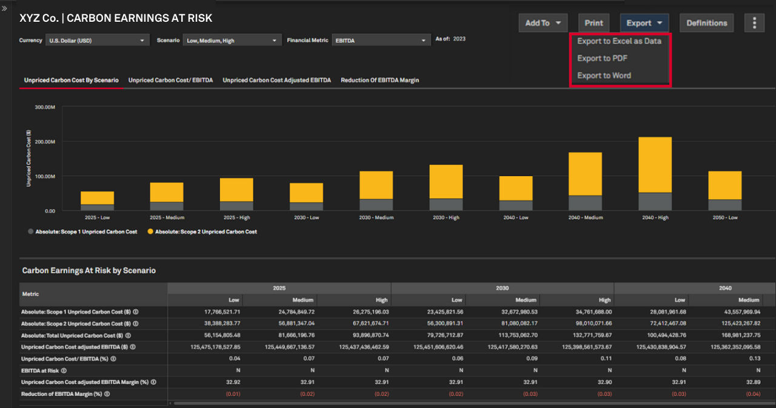Open the Currency dropdown
776x408 pixels.
click(97, 41)
